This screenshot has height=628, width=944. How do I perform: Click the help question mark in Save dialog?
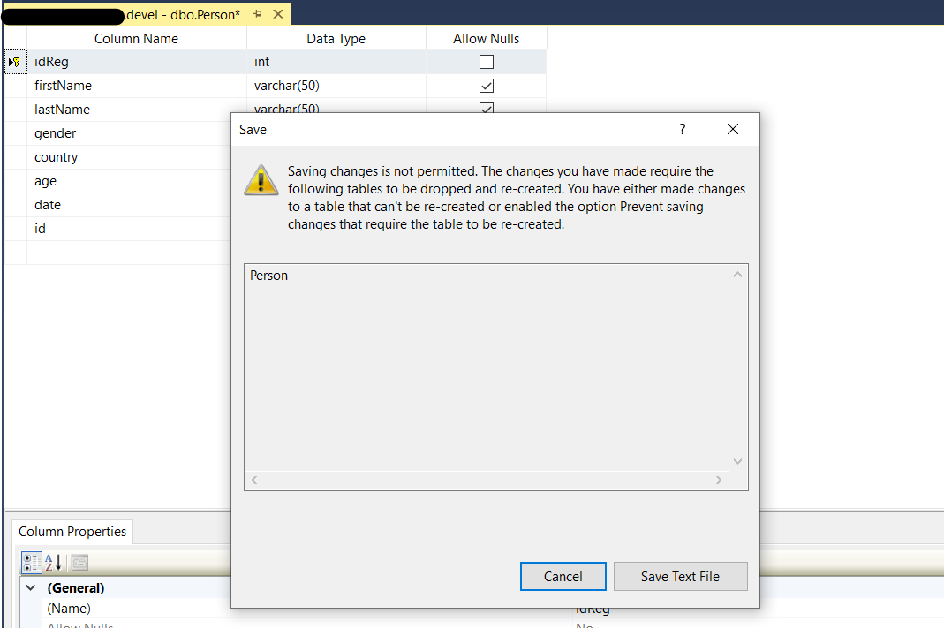pyautogui.click(x=682, y=130)
